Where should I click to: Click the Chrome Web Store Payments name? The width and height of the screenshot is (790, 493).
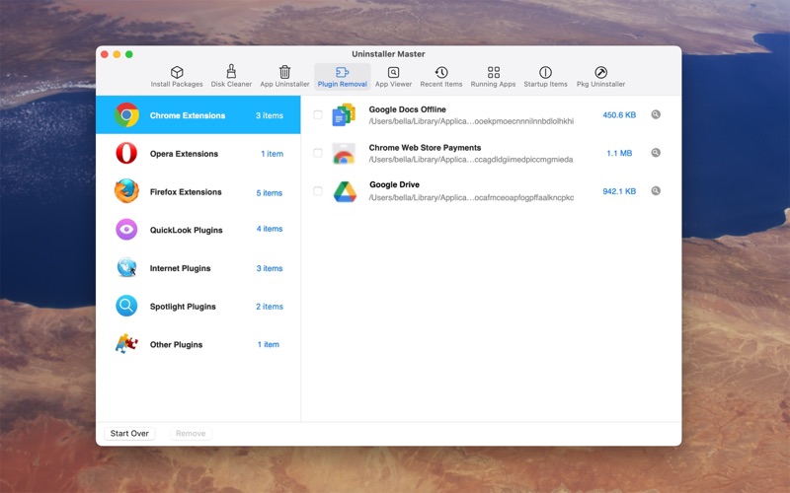(425, 147)
